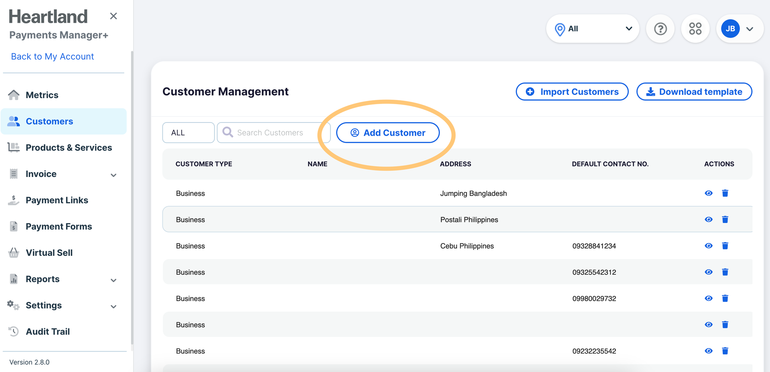Delete the Postali Philippines customer row
Screen dimensions: 770x372
tap(725, 219)
